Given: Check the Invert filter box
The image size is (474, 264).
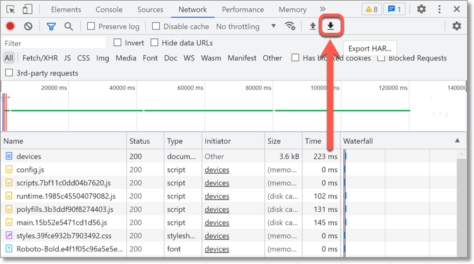Looking at the screenshot, I should click(117, 43).
